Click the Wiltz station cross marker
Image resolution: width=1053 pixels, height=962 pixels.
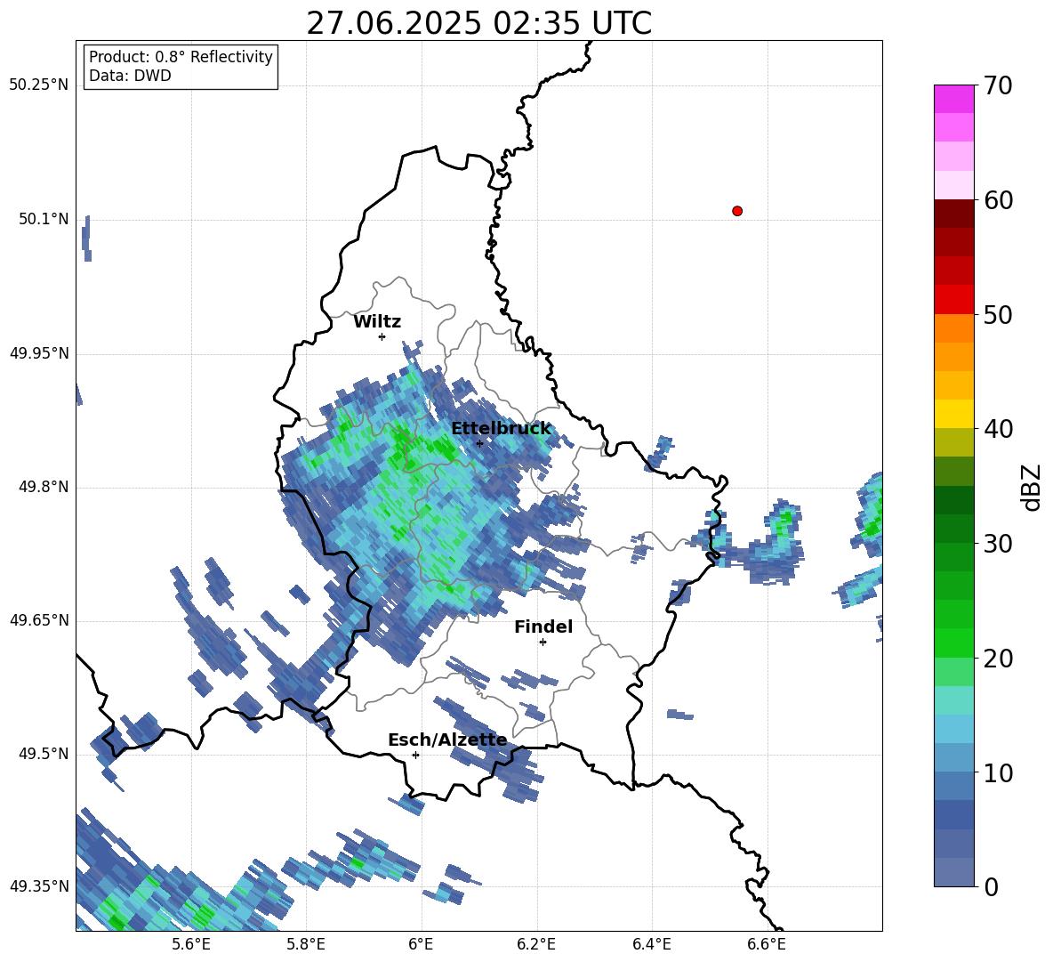382,336
